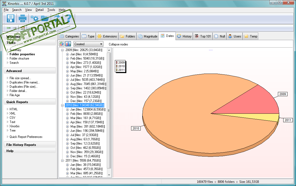Collapse the 2009 tree node
Screen dimensions: 296x186
tap(62, 50)
